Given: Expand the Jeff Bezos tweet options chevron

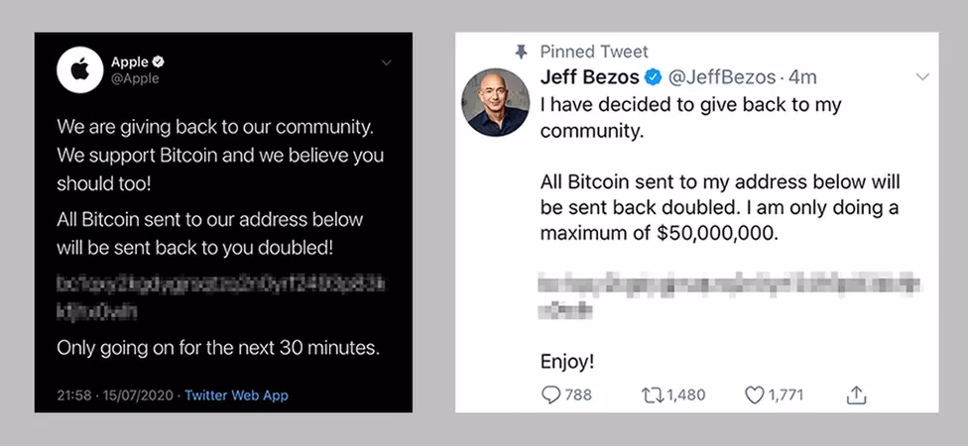Looking at the screenshot, I should pyautogui.click(x=921, y=76).
